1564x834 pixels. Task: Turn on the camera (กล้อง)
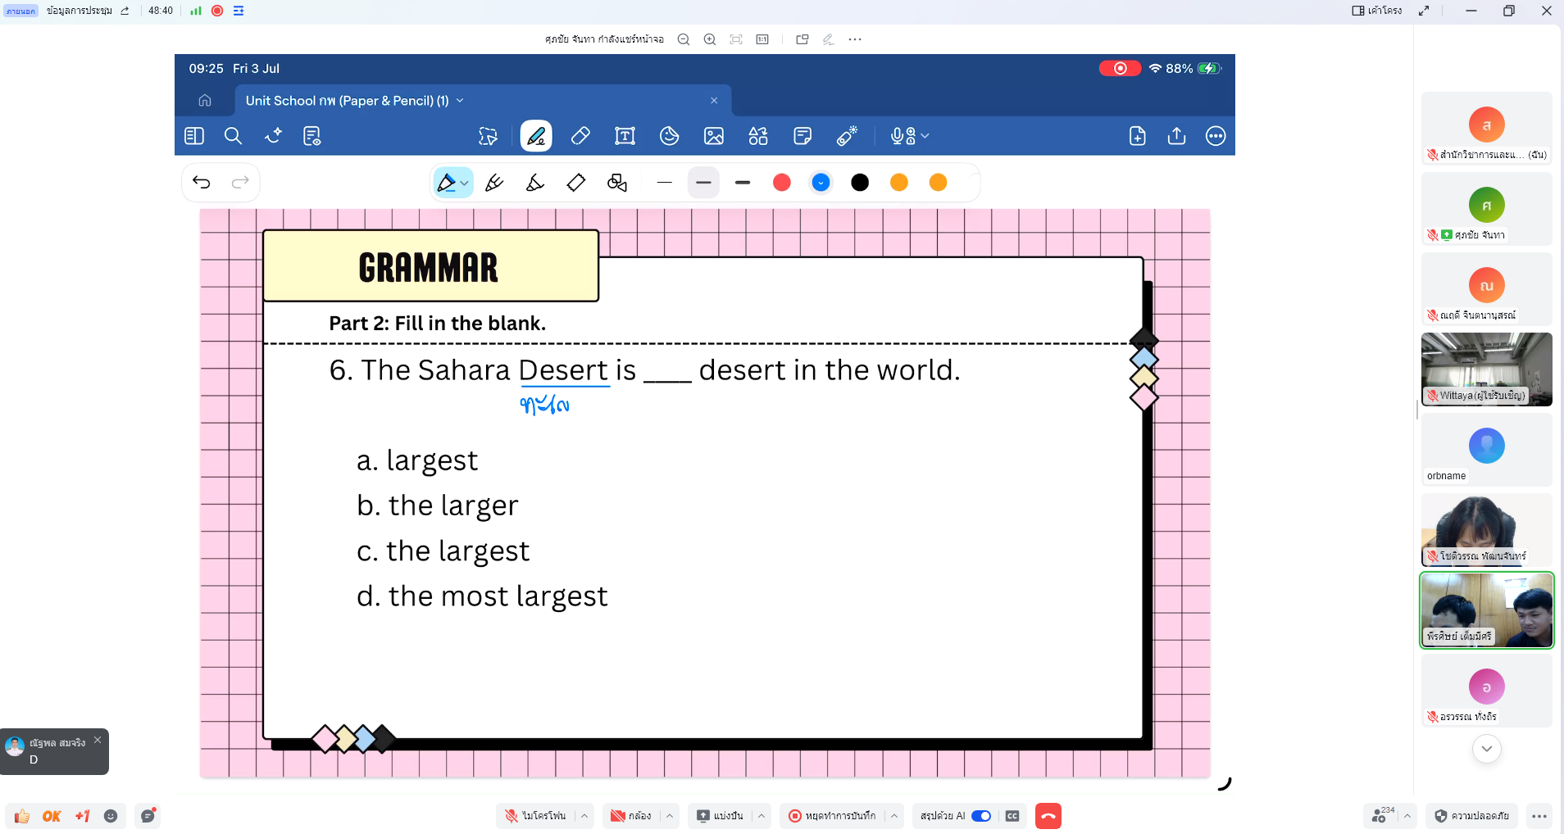click(x=630, y=816)
